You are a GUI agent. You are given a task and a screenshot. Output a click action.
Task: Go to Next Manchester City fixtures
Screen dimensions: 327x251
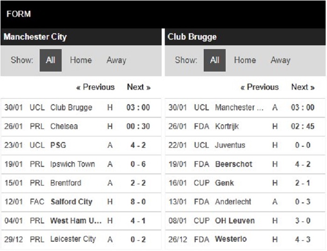139,87
